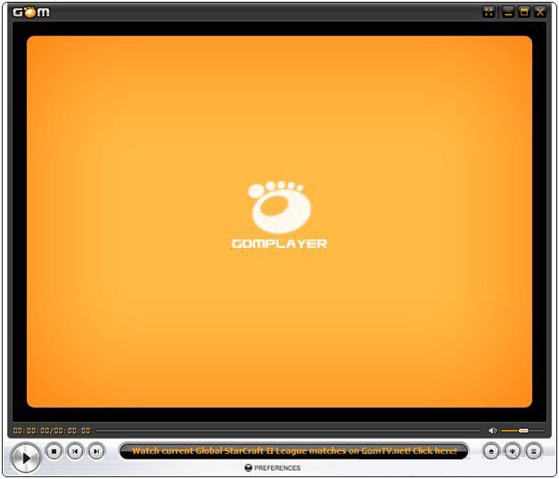Open the StarCraft II League banner link

pyautogui.click(x=294, y=451)
